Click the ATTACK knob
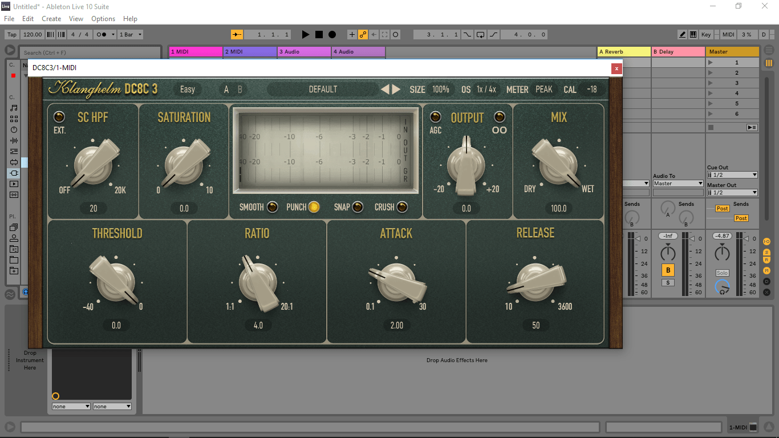 tap(396, 282)
